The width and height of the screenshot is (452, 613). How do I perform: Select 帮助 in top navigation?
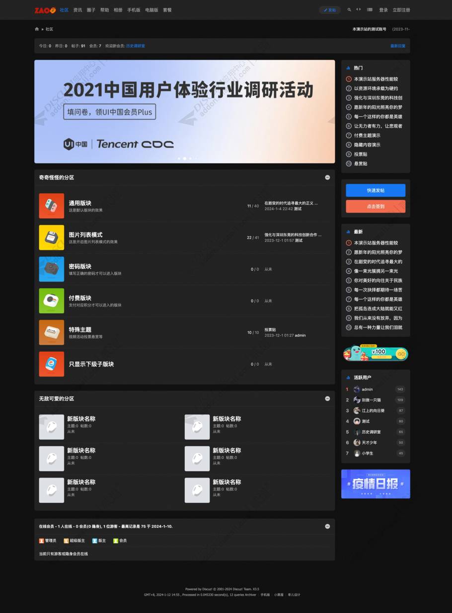104,10
